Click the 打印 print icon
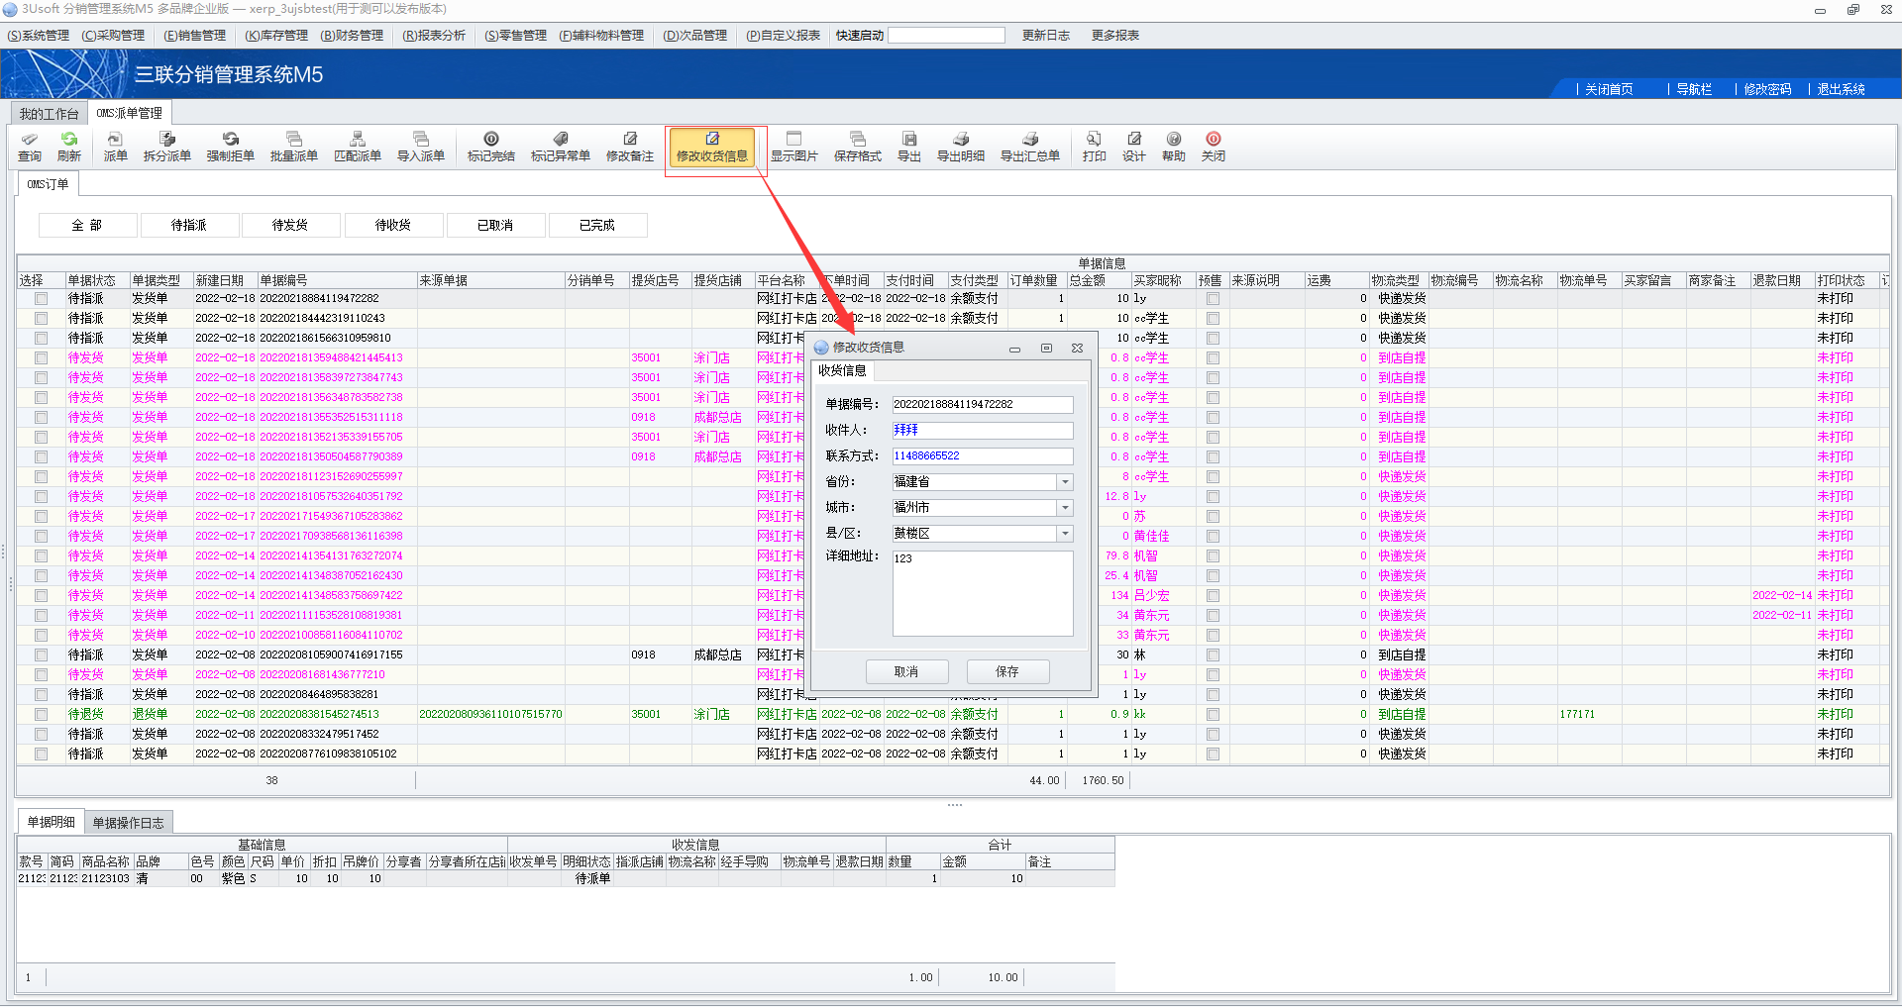The width and height of the screenshot is (1902, 1007). (1095, 147)
